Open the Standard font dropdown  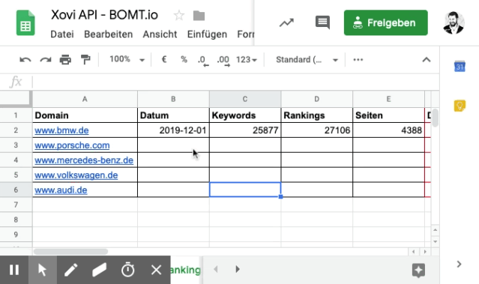pyautogui.click(x=307, y=59)
